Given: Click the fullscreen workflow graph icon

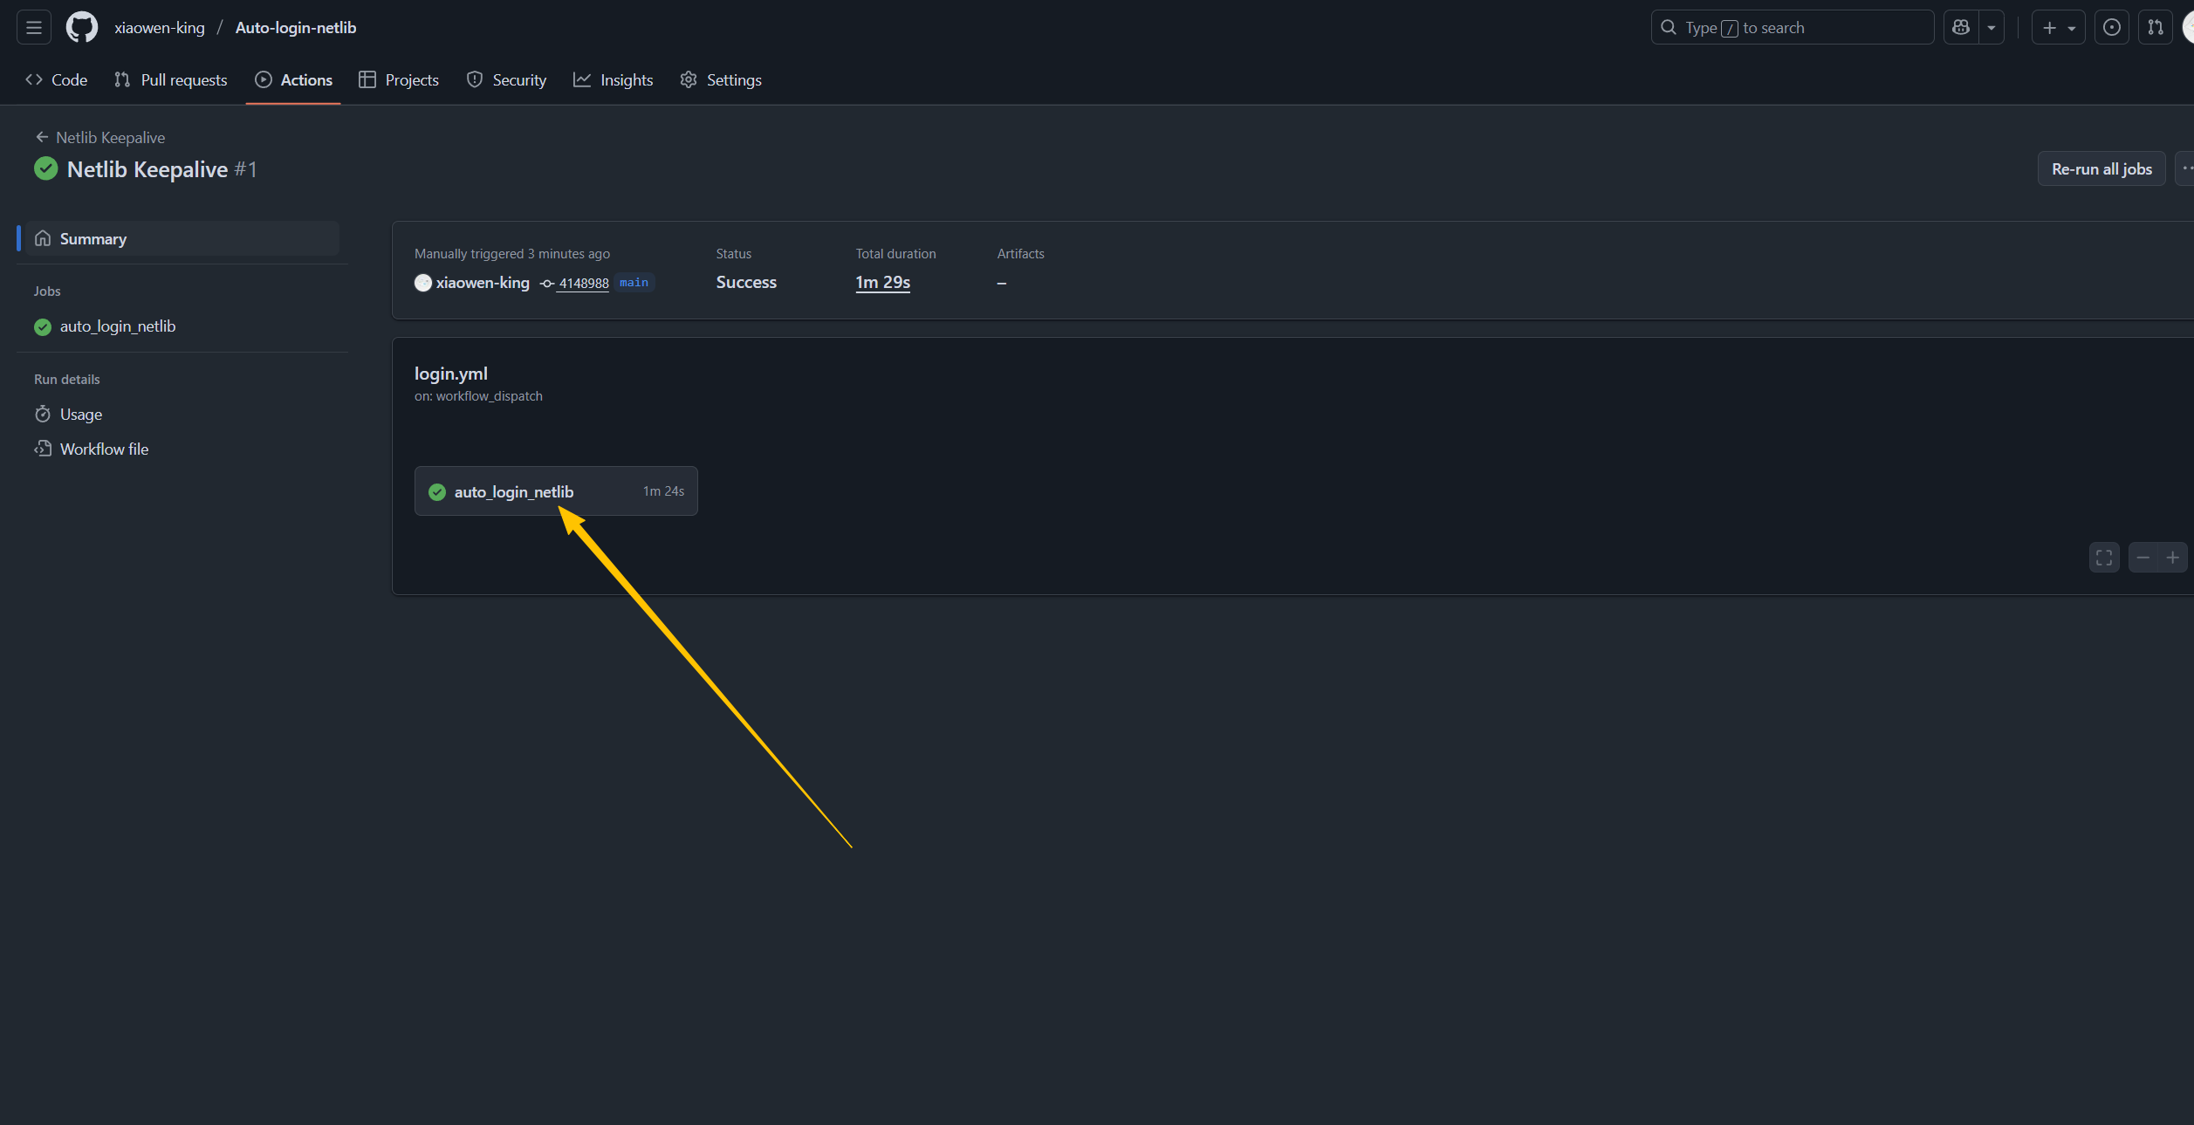Looking at the screenshot, I should [2104, 558].
